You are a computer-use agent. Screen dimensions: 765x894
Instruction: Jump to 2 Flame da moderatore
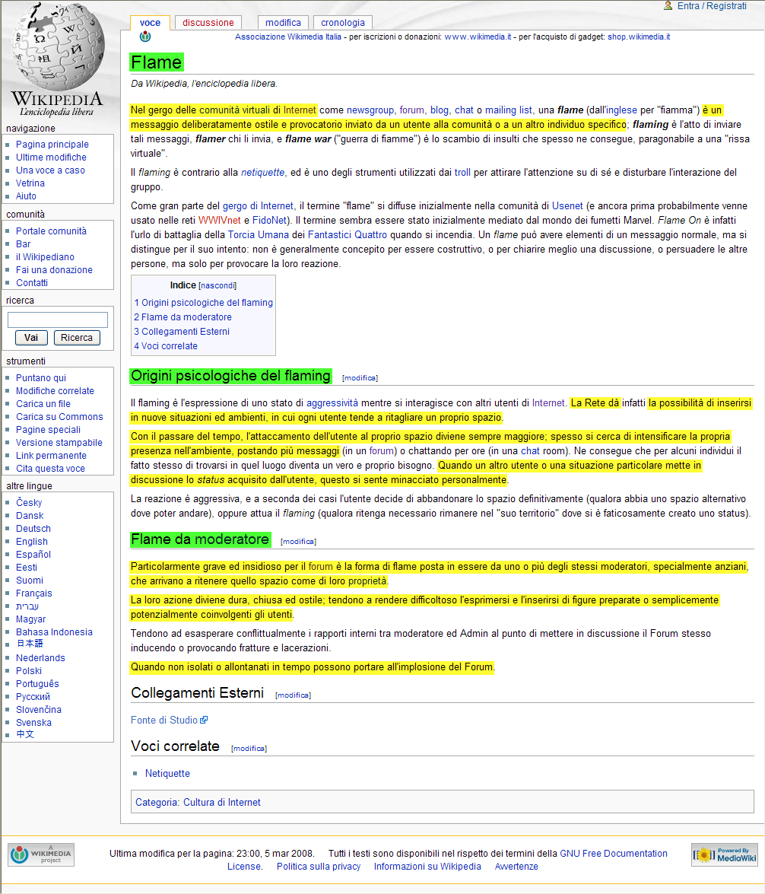click(183, 317)
